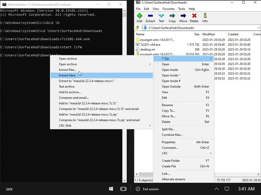Click the Info toolbar icon
Screen dimensions: 261x195
tap(205, 15)
